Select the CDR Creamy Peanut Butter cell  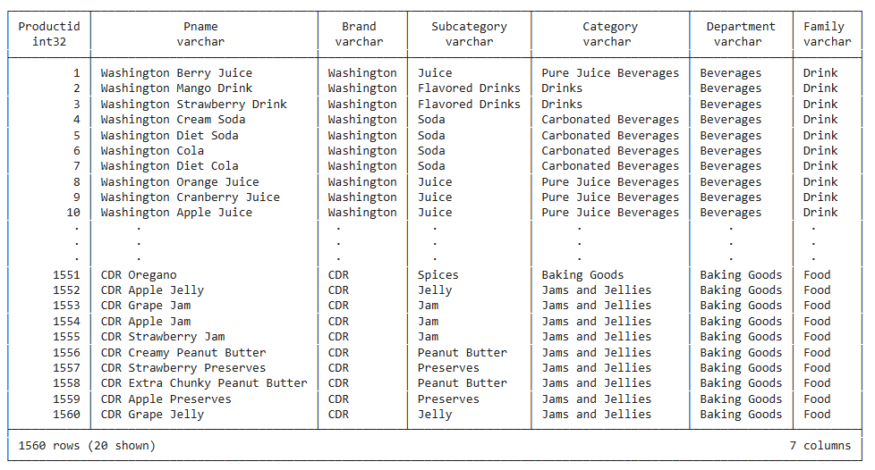[183, 353]
